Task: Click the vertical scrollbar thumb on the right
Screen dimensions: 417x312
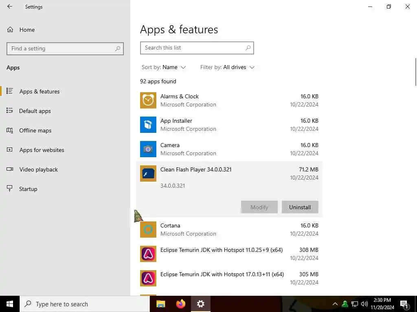Action: [x=415, y=71]
